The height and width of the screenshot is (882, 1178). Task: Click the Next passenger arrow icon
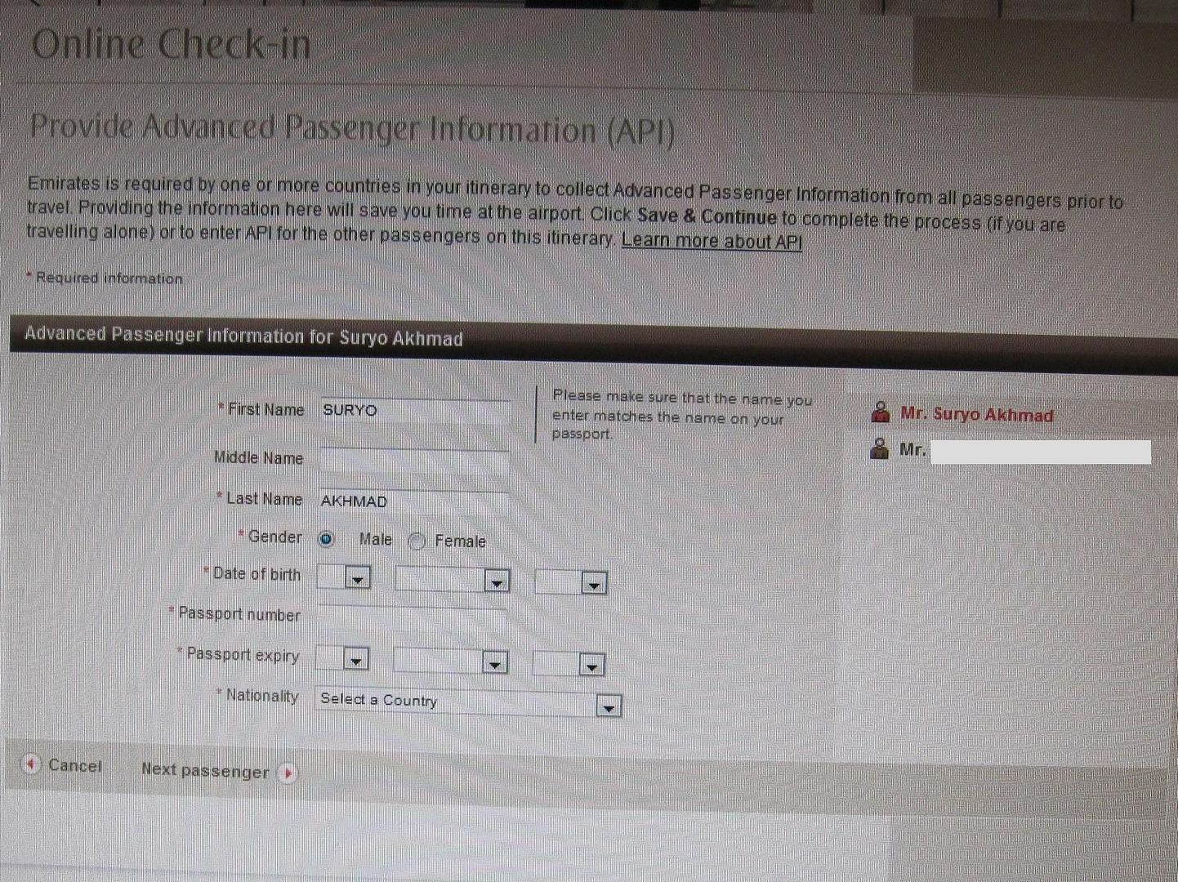click(x=287, y=773)
